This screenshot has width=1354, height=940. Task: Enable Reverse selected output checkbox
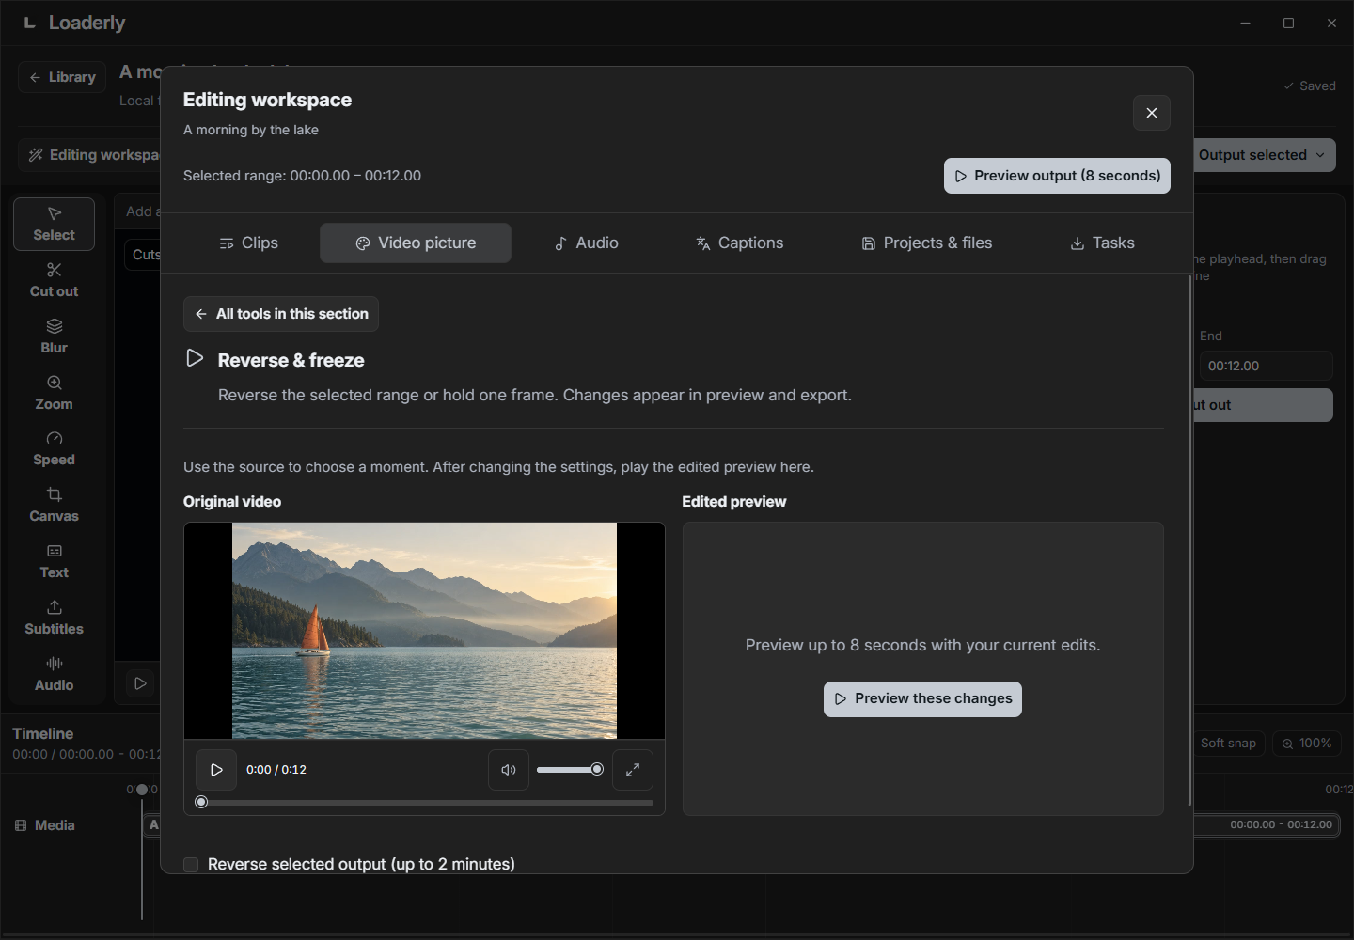pyautogui.click(x=191, y=865)
